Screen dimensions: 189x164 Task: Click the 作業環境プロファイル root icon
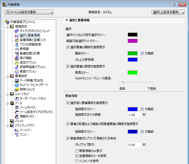[7, 22]
